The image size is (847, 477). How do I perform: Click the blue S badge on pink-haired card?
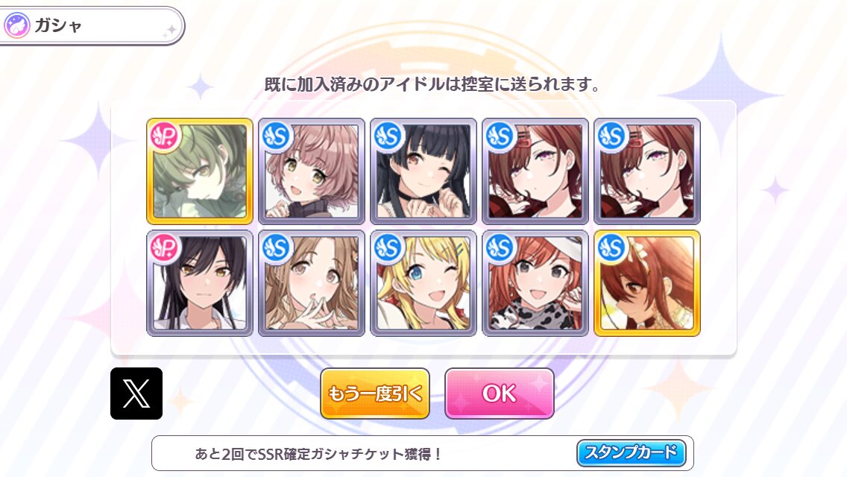pyautogui.click(x=277, y=136)
